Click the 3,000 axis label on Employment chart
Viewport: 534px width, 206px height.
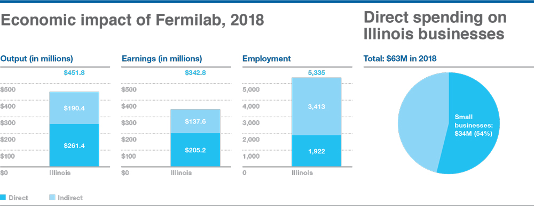pos(251,123)
